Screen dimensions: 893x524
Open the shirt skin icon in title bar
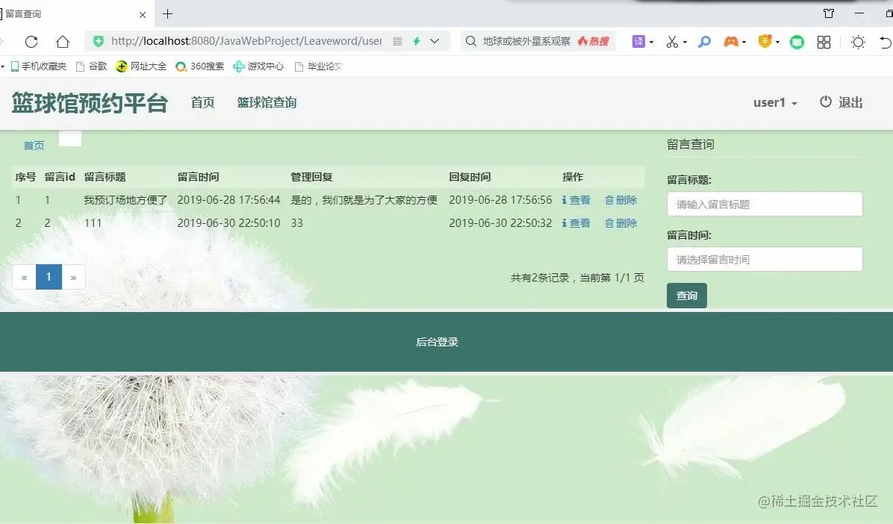point(829,13)
